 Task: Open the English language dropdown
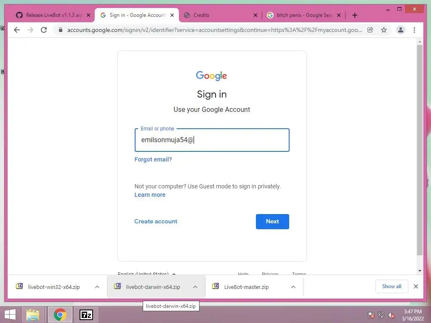(x=146, y=273)
